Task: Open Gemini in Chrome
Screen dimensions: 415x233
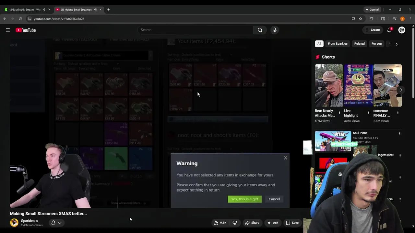Action: 372,10
